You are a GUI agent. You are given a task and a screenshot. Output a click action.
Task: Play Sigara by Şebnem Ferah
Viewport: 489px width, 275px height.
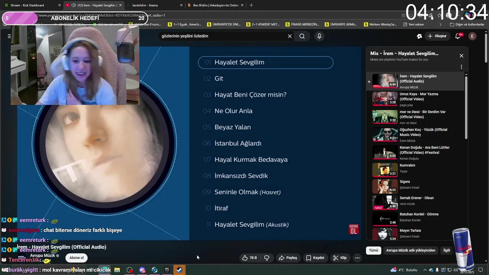[x=416, y=186]
